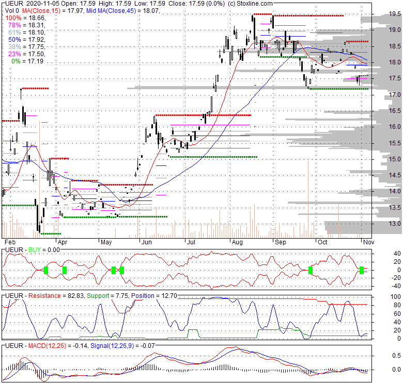
Task: Click the Nov label on the date axis
Action: tap(368, 242)
